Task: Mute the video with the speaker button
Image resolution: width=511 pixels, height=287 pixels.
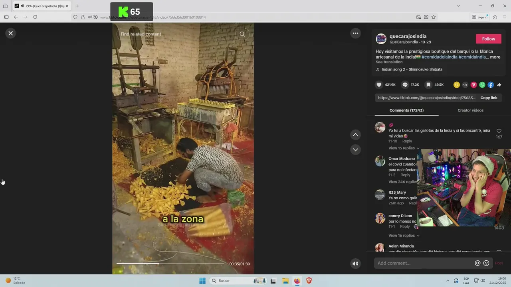Action: pyautogui.click(x=355, y=263)
